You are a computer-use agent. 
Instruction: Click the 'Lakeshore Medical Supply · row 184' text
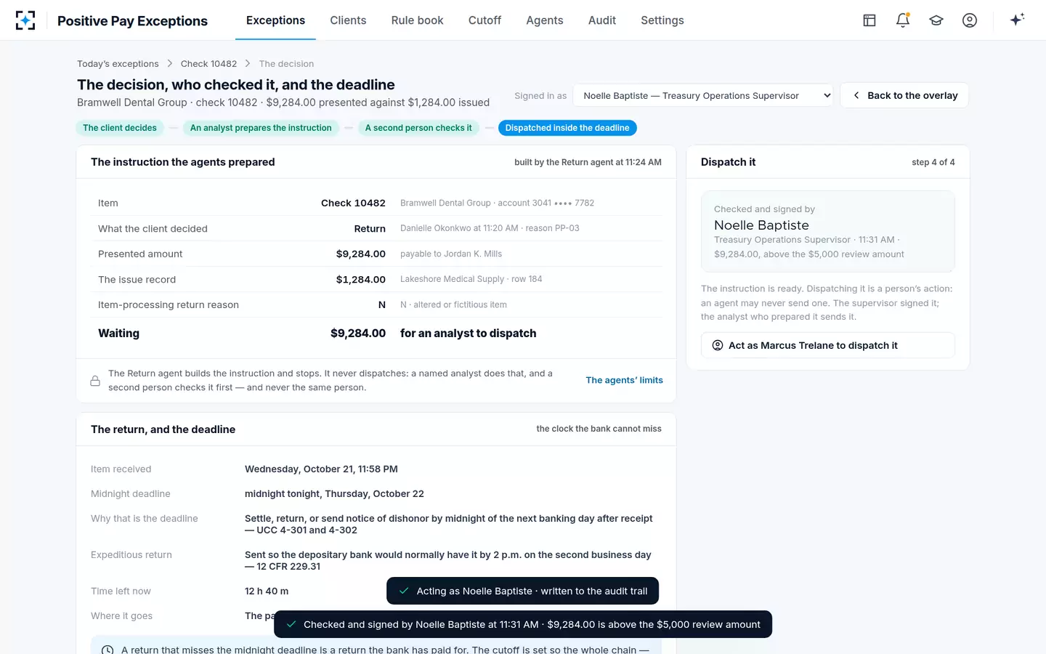(471, 279)
